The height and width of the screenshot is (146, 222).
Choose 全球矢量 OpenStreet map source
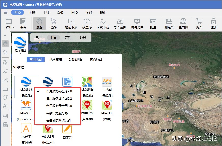[26, 110]
